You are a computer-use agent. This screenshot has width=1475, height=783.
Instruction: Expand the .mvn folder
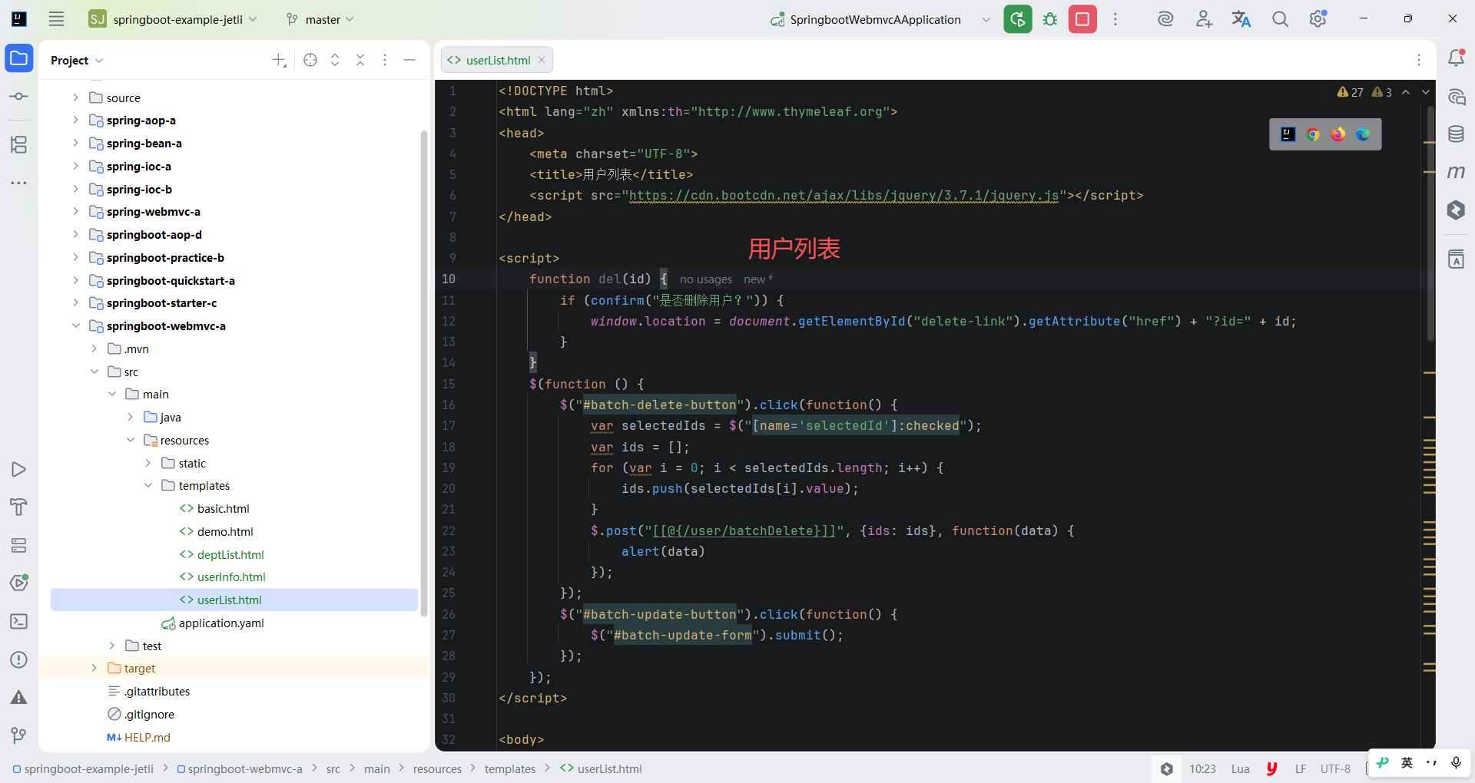coord(94,349)
